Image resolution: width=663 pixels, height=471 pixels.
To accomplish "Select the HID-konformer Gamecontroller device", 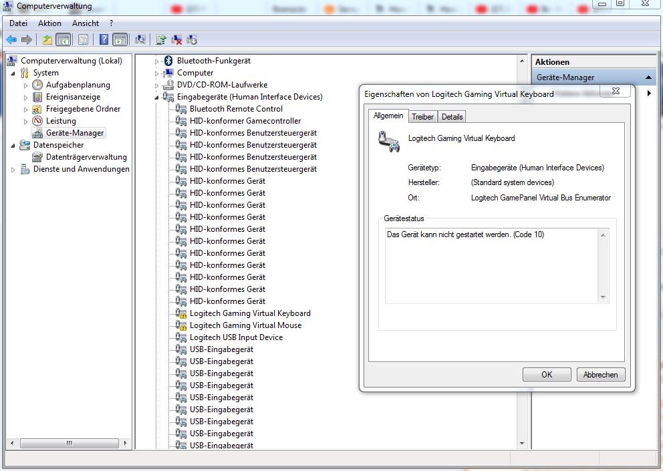I will pos(245,121).
